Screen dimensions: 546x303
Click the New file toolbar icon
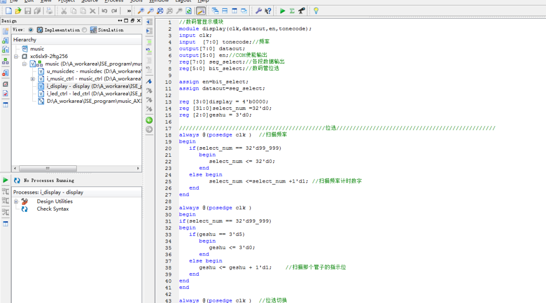9,11
